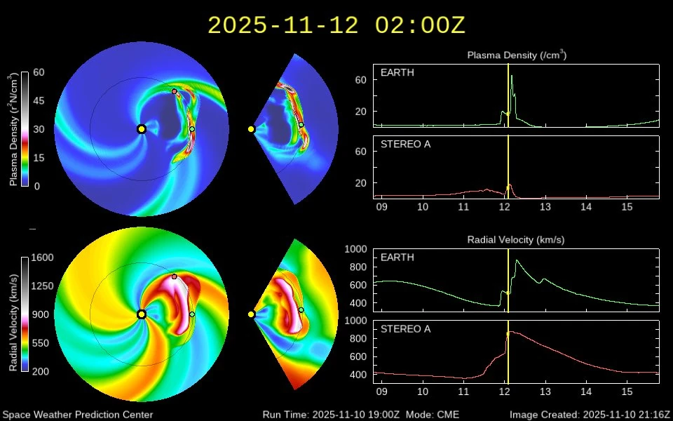Click the Sun marker in the top-left density disk
The image size is (673, 421).
142,129
